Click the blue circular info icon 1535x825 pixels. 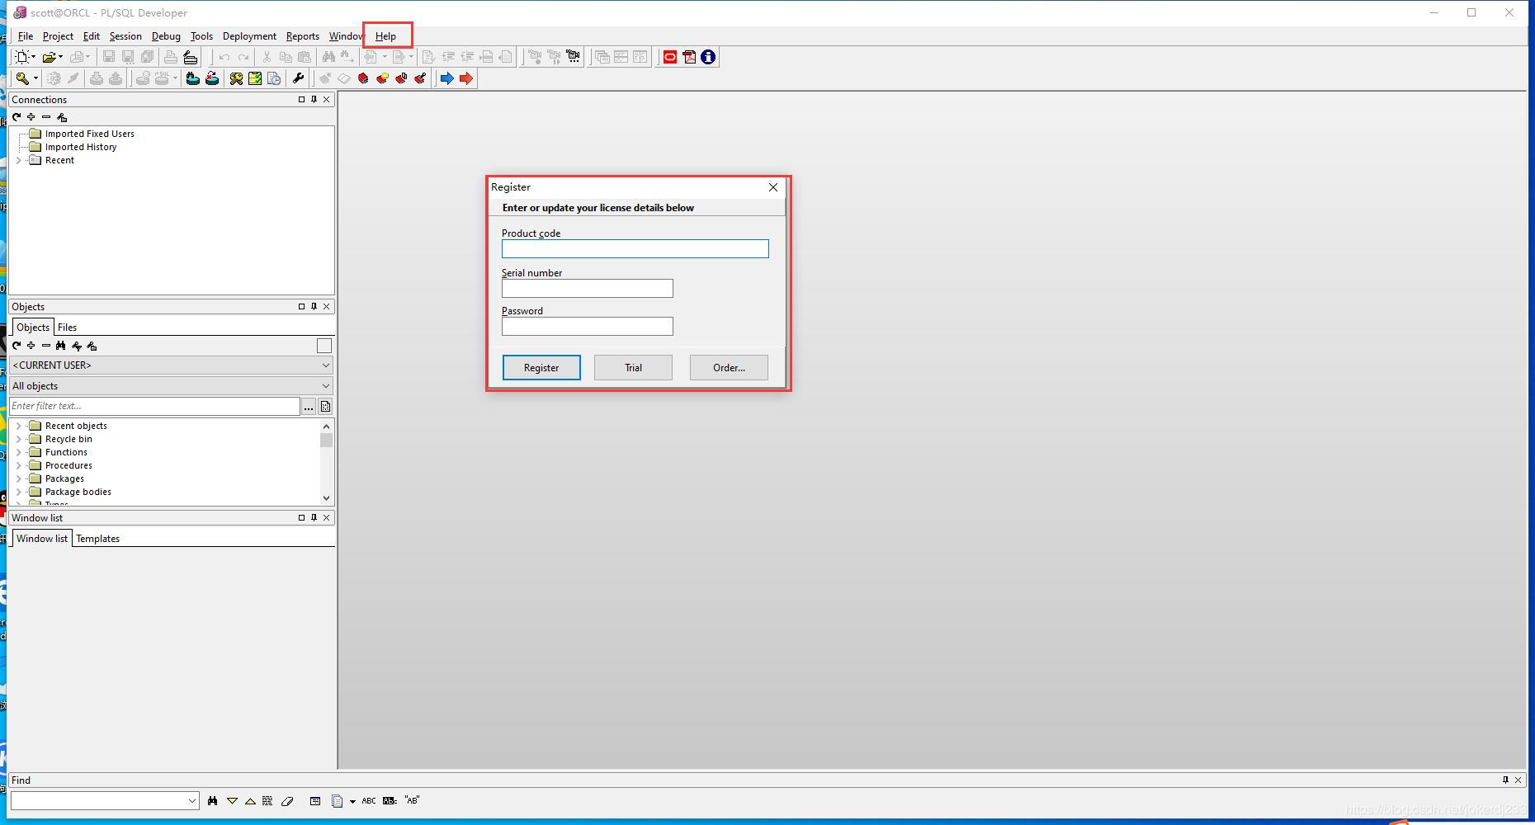pyautogui.click(x=708, y=57)
